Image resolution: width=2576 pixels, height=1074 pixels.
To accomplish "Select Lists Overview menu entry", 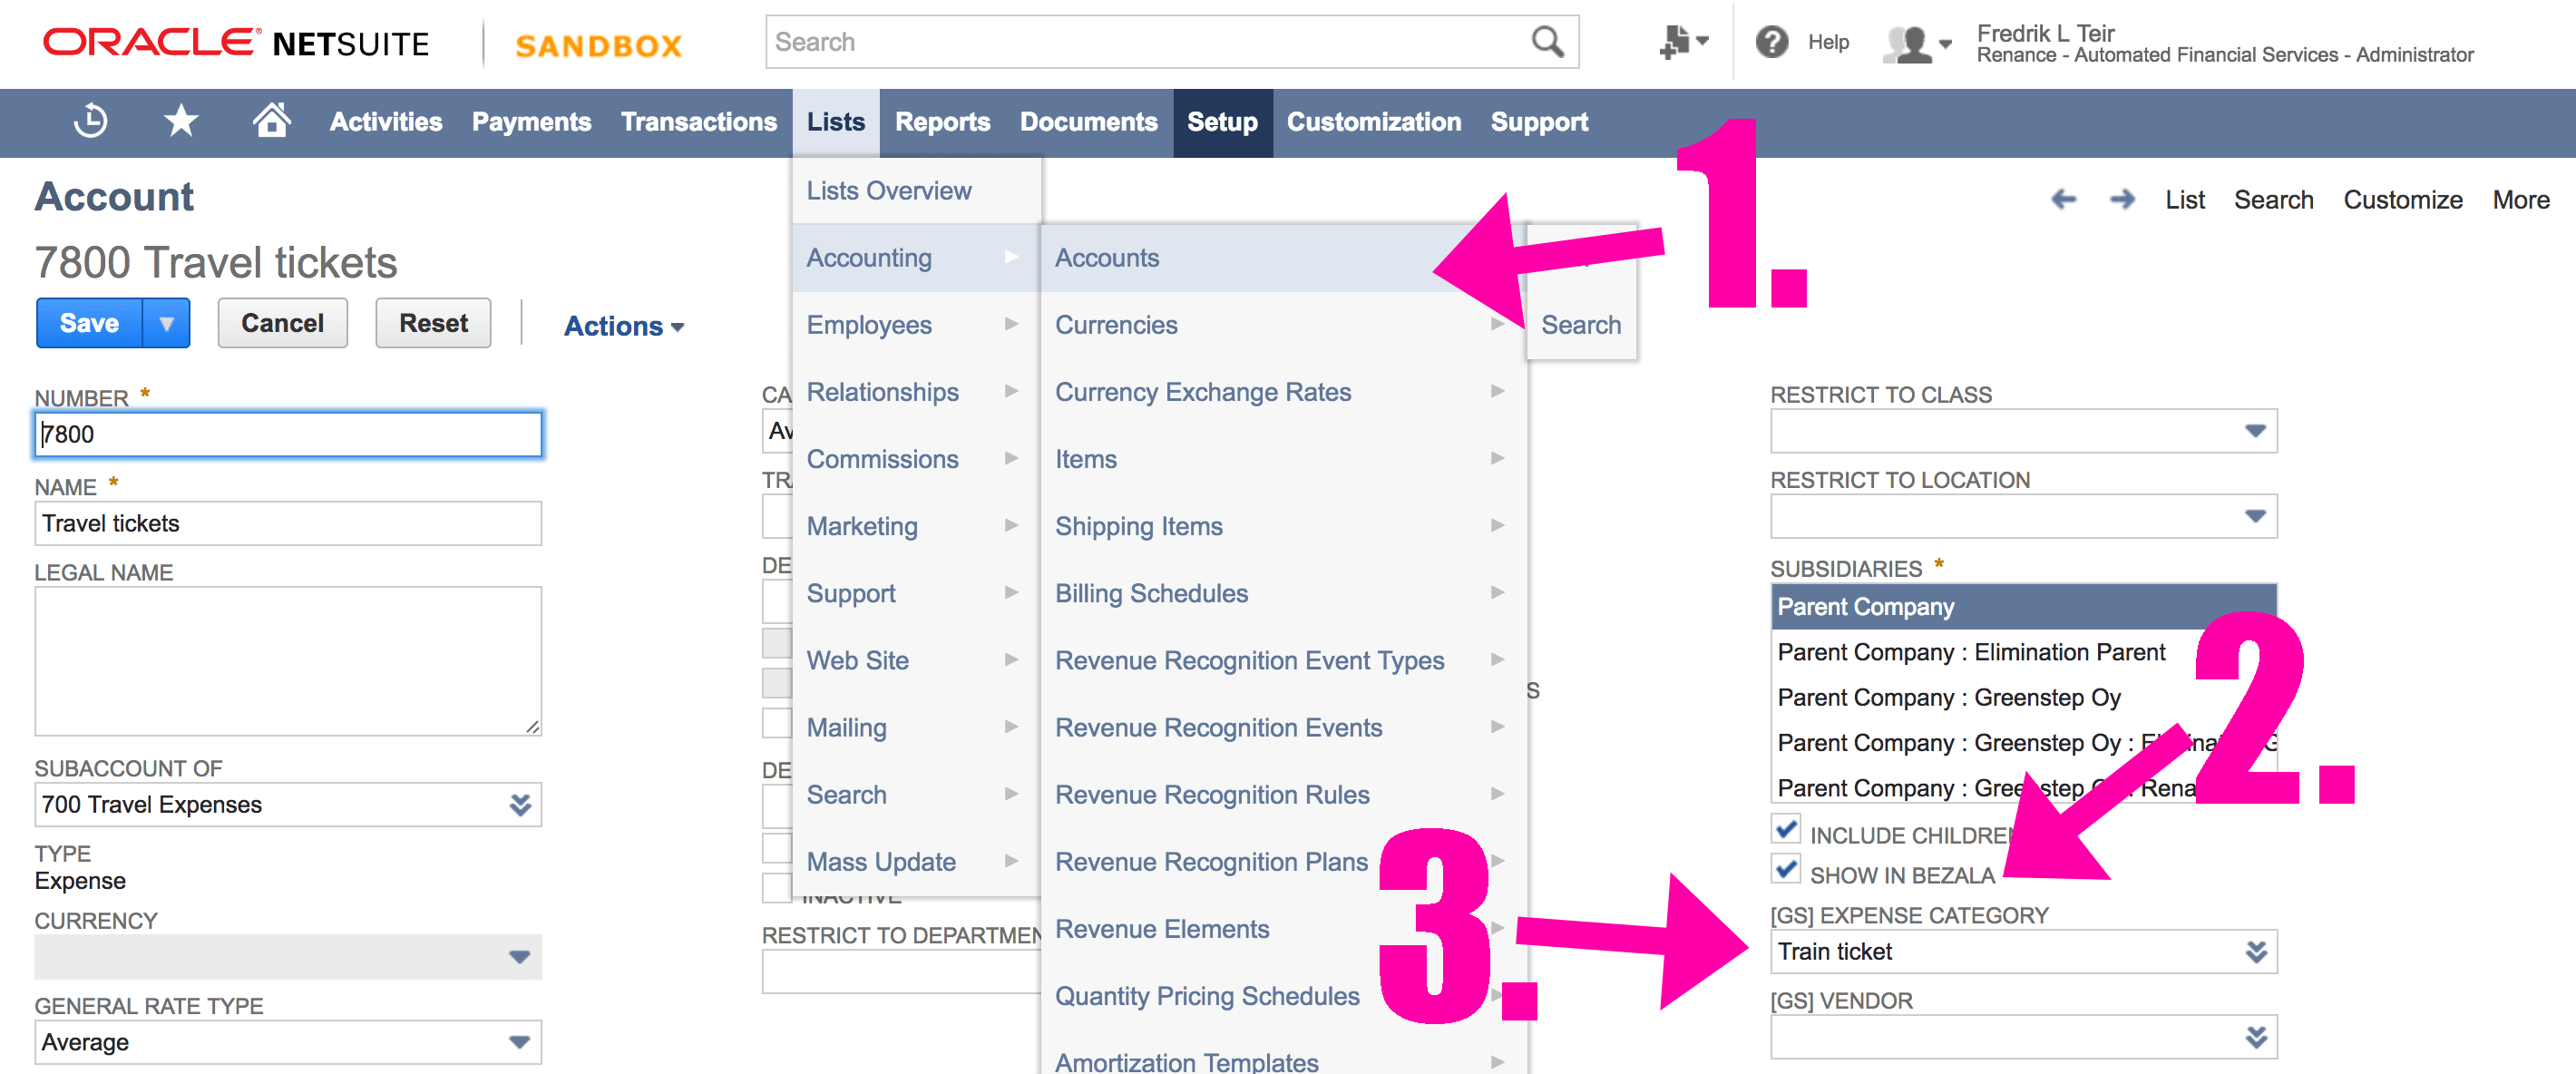I will coord(916,191).
